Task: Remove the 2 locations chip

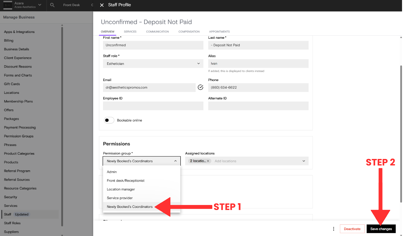Action: pos(208,161)
